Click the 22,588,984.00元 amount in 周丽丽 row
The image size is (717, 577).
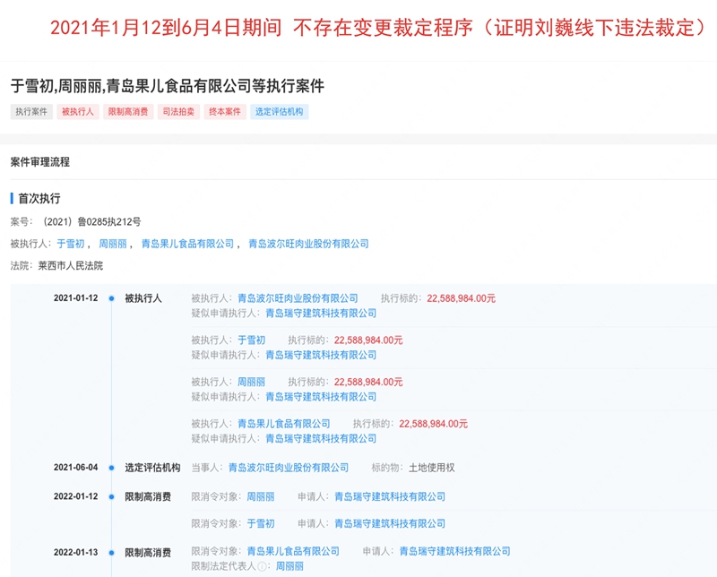368,382
